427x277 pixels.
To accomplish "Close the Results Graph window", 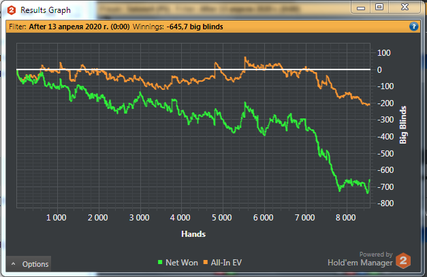I will [x=405, y=7].
